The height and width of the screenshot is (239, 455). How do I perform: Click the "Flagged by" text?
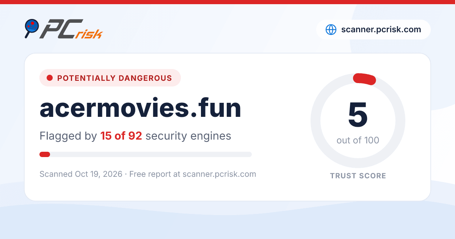pyautogui.click(x=68, y=136)
